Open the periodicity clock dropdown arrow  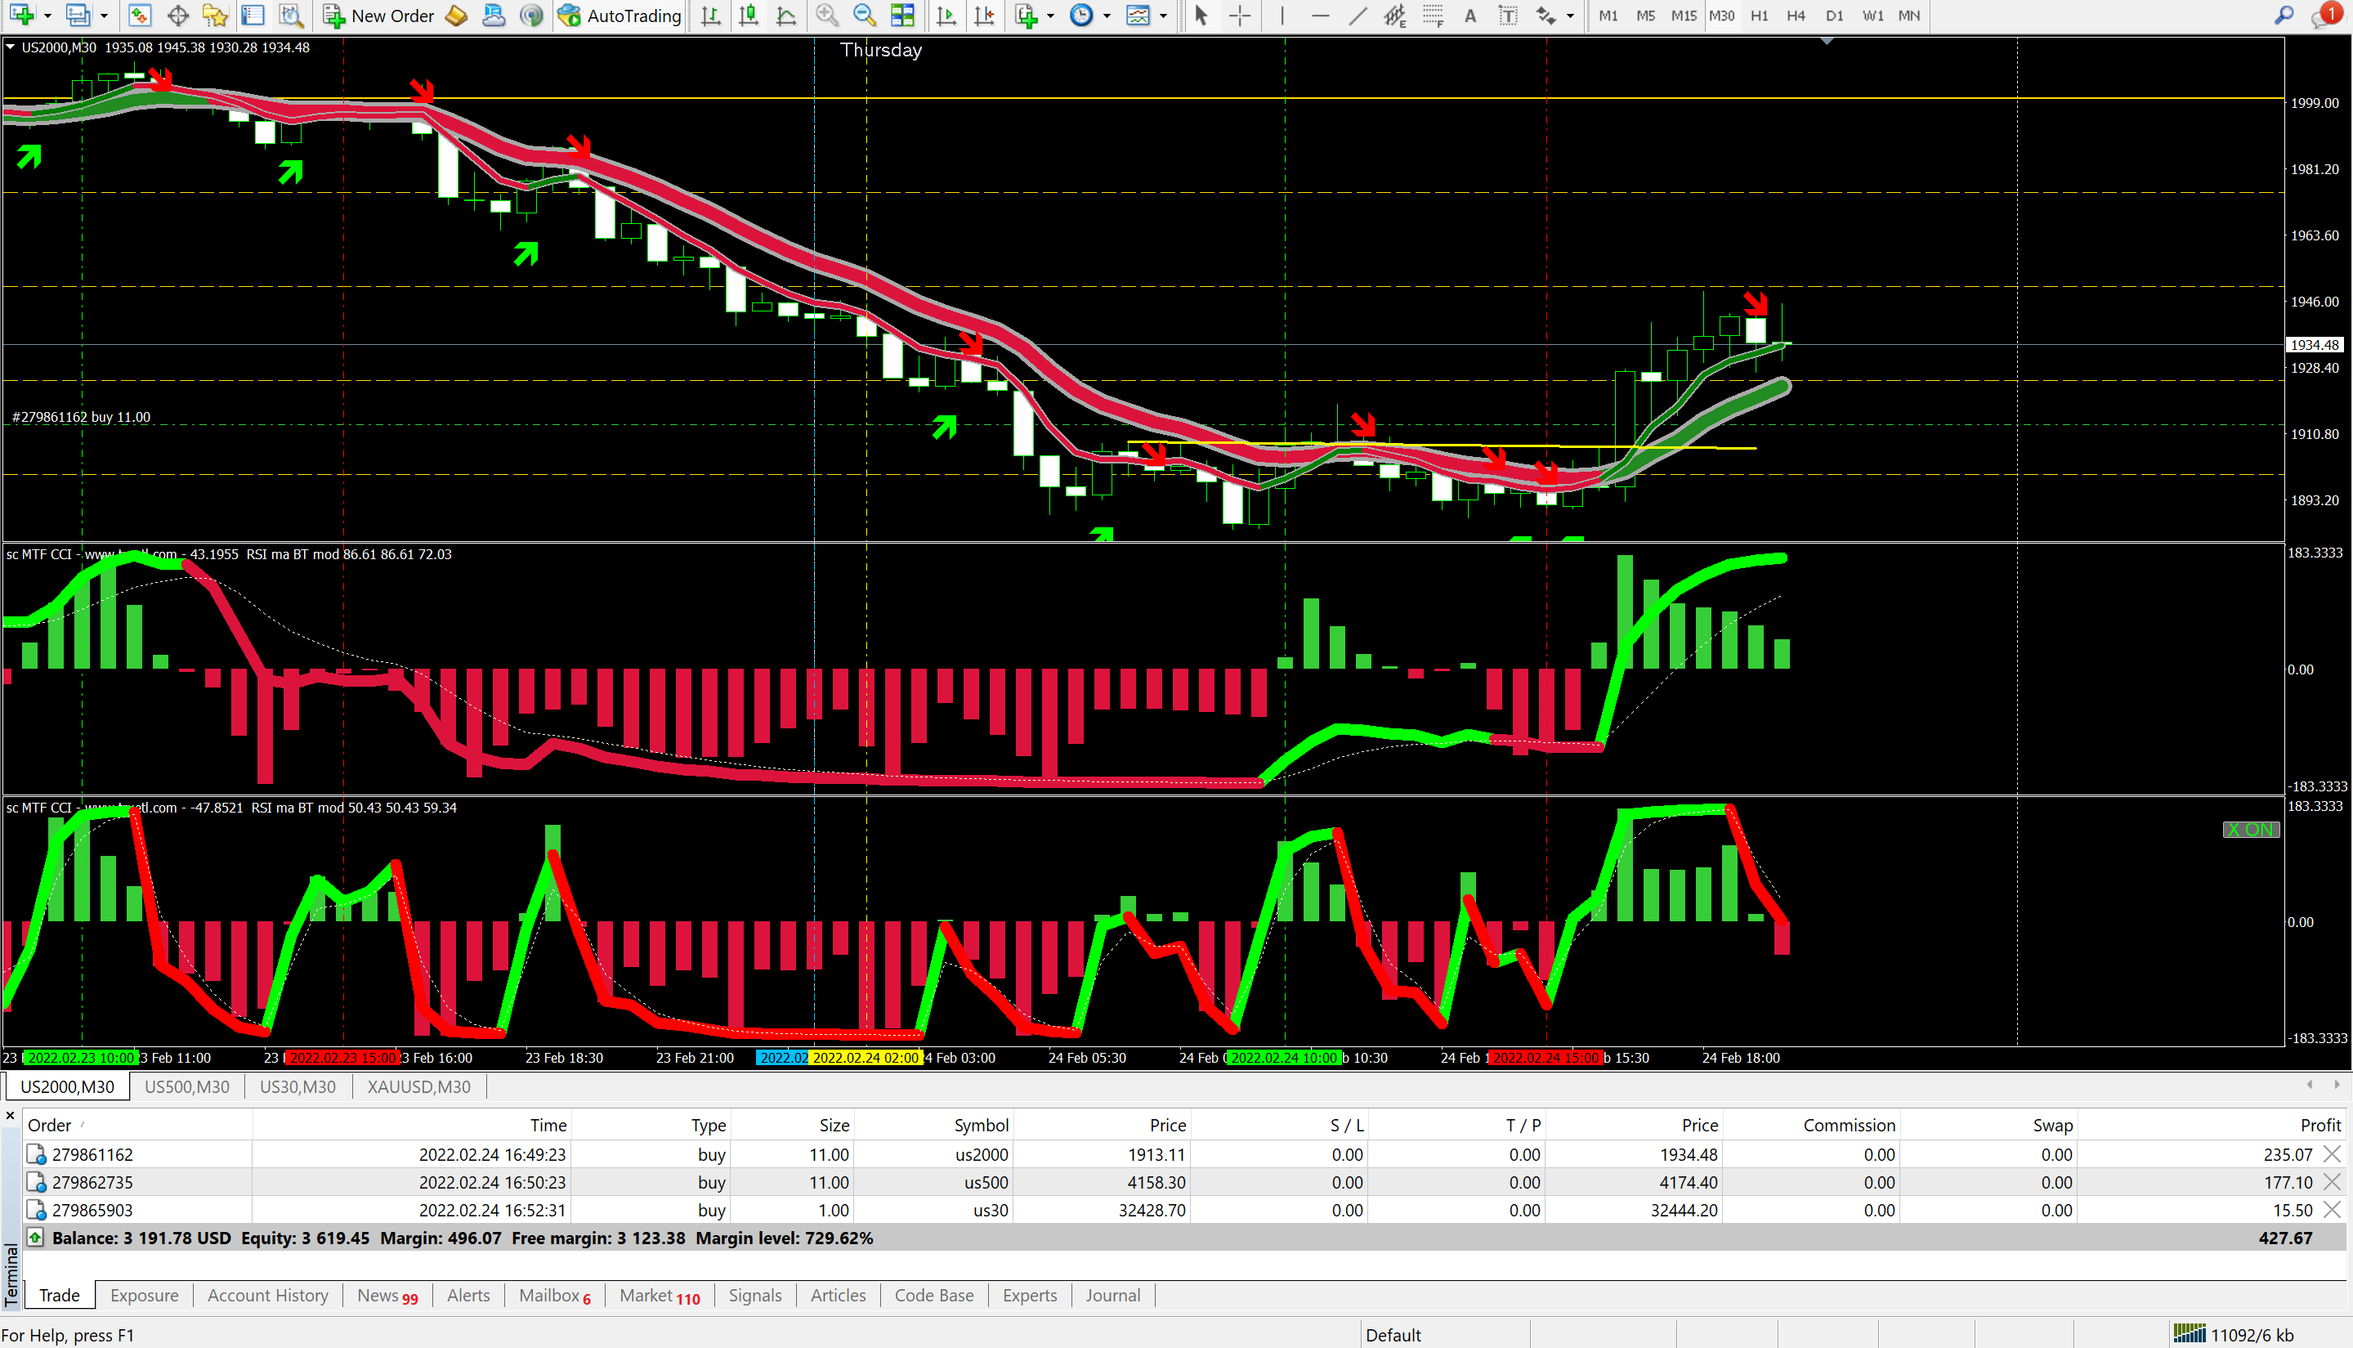pos(1106,16)
